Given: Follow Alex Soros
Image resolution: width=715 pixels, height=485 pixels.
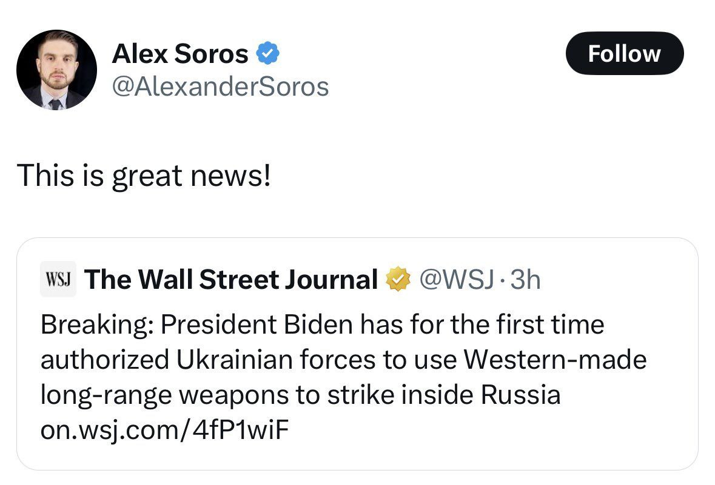Looking at the screenshot, I should (624, 53).
